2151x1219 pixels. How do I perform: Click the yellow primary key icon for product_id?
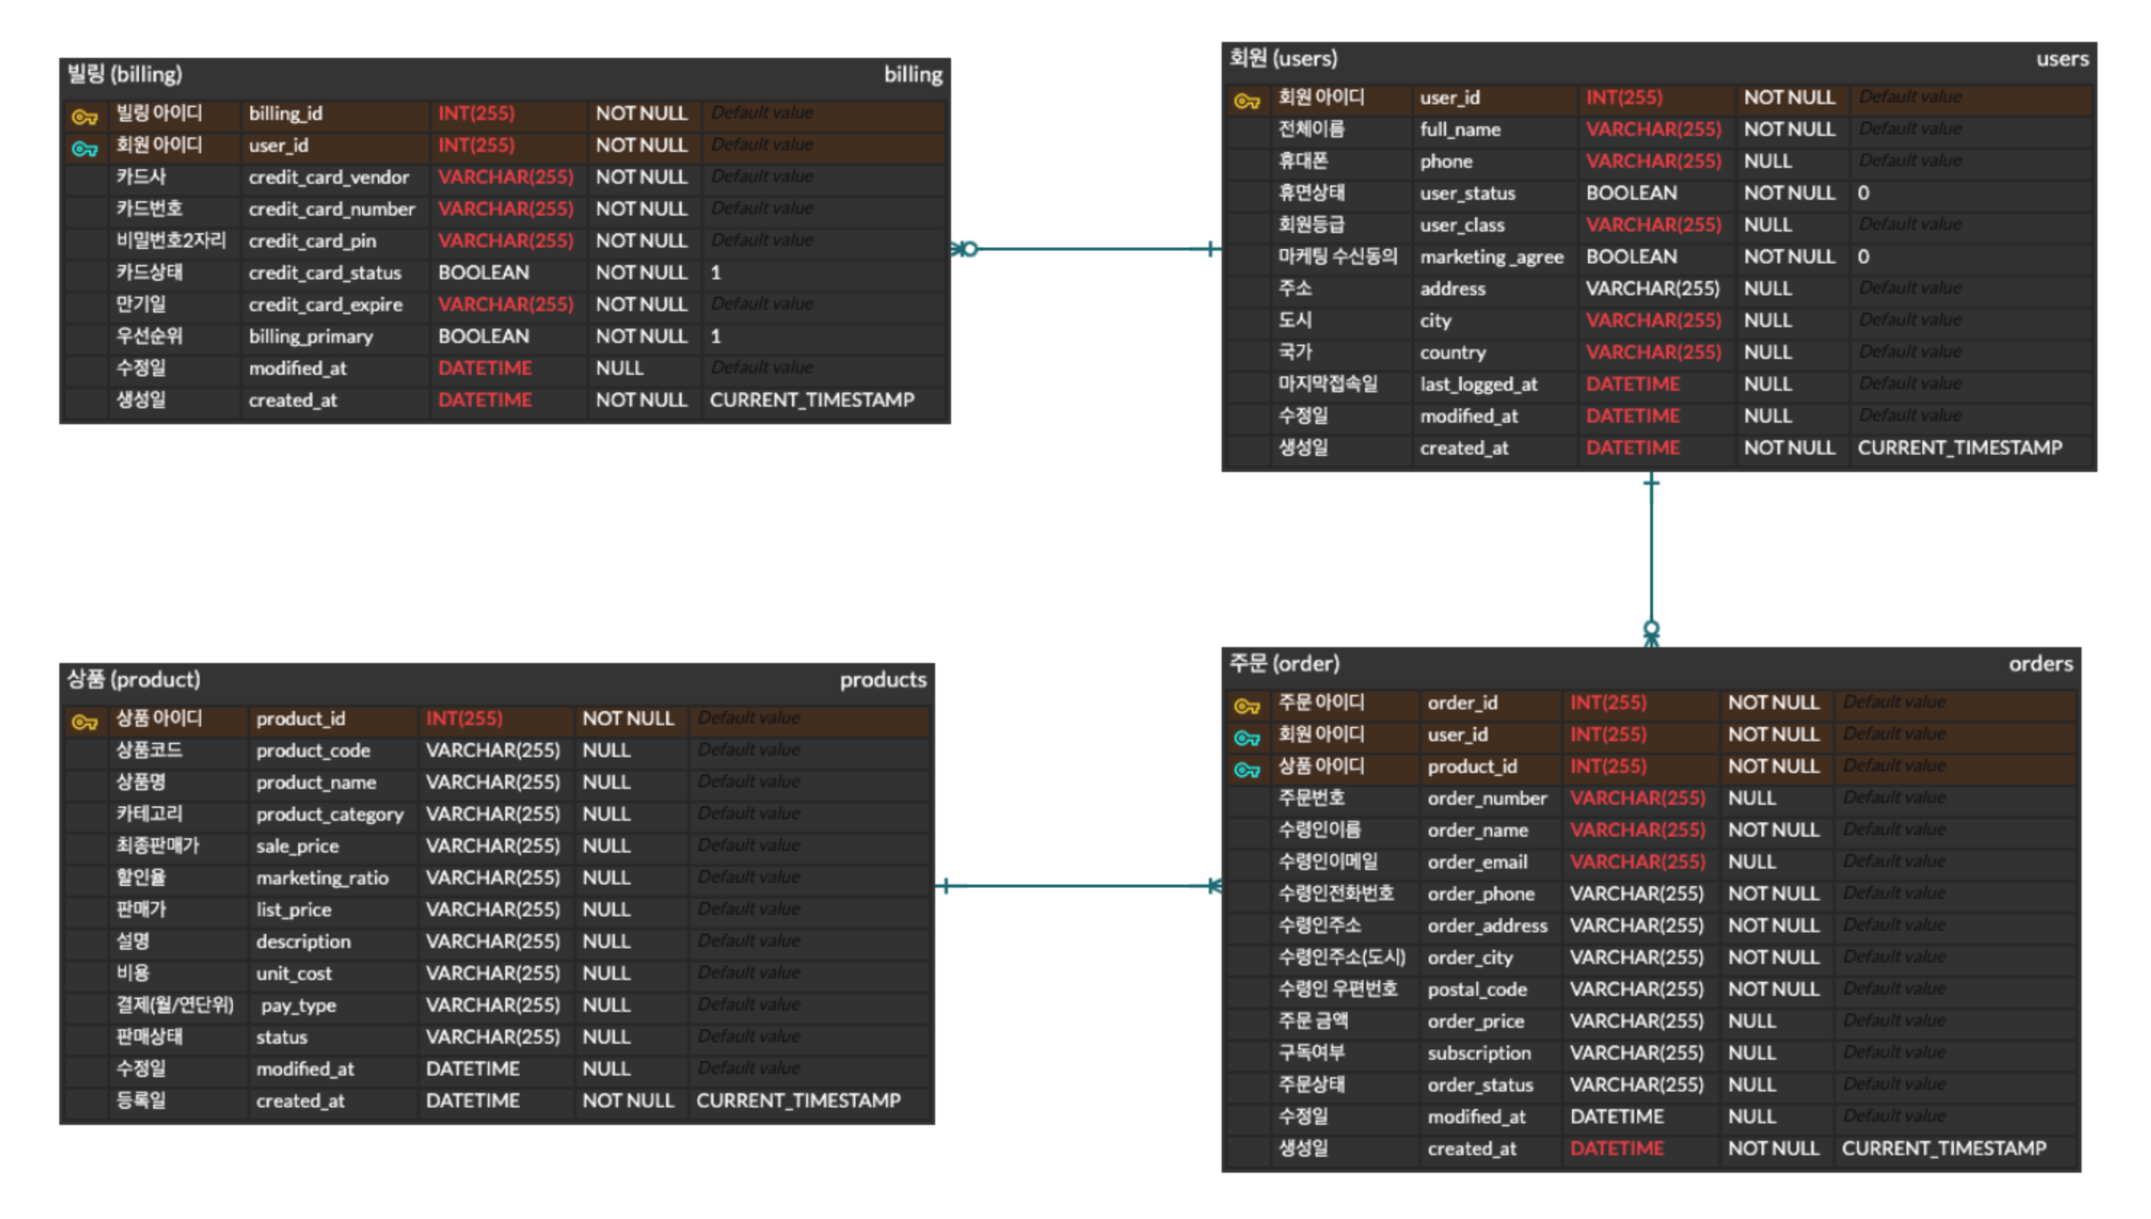click(x=85, y=721)
